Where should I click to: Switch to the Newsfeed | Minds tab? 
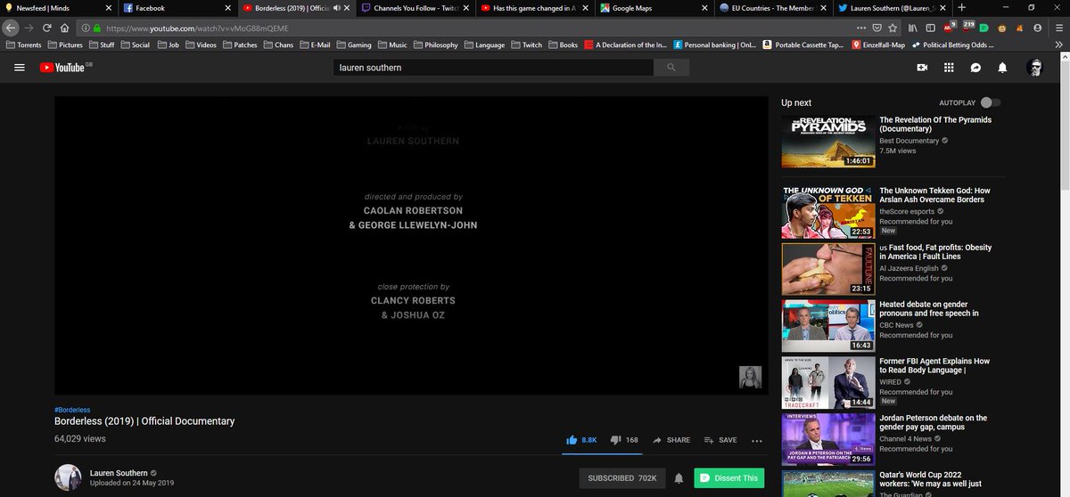pyautogui.click(x=59, y=8)
